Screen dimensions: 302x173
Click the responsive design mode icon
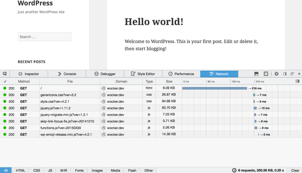coord(266,74)
